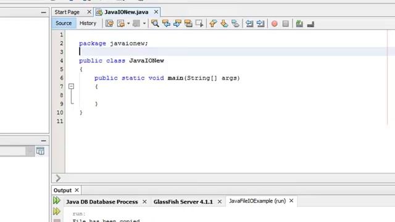Shift Line Right toolbar icon
Image resolution: width=395 pixels, height=222 pixels.
click(x=260, y=23)
